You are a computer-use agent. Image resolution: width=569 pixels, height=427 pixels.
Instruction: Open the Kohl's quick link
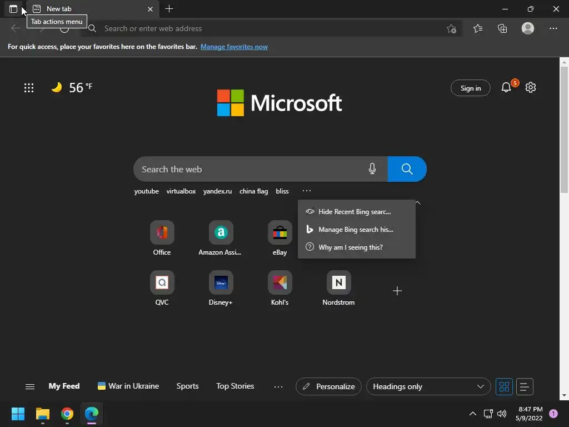(x=280, y=289)
